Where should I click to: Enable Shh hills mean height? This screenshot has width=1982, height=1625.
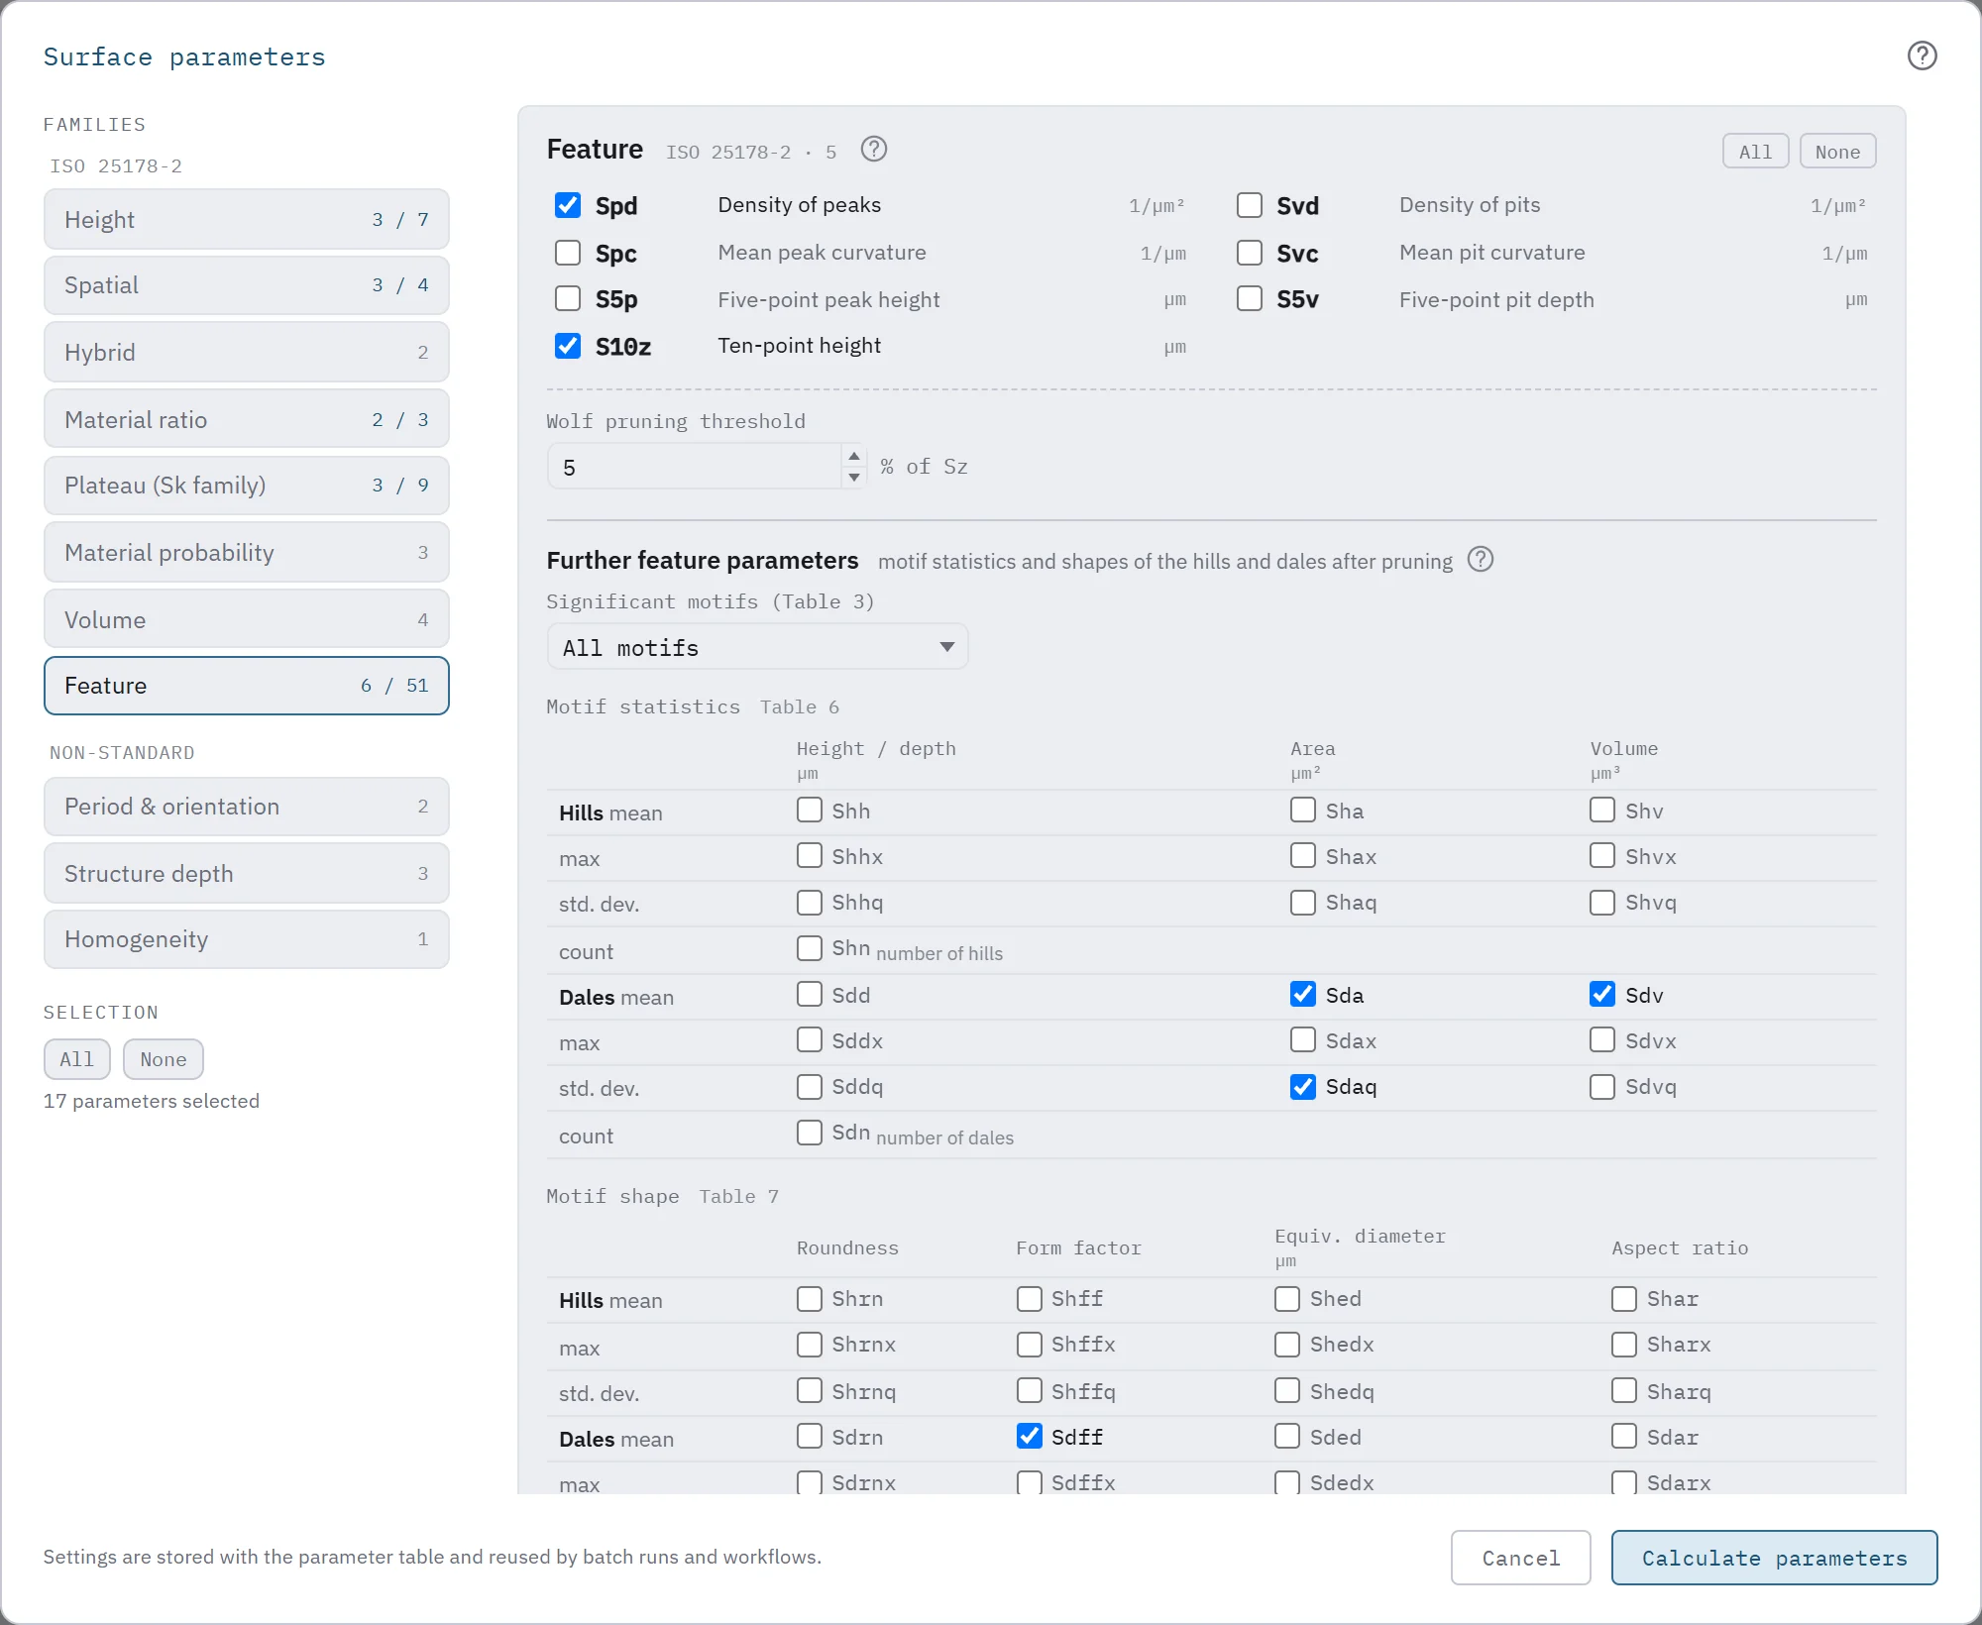(810, 810)
